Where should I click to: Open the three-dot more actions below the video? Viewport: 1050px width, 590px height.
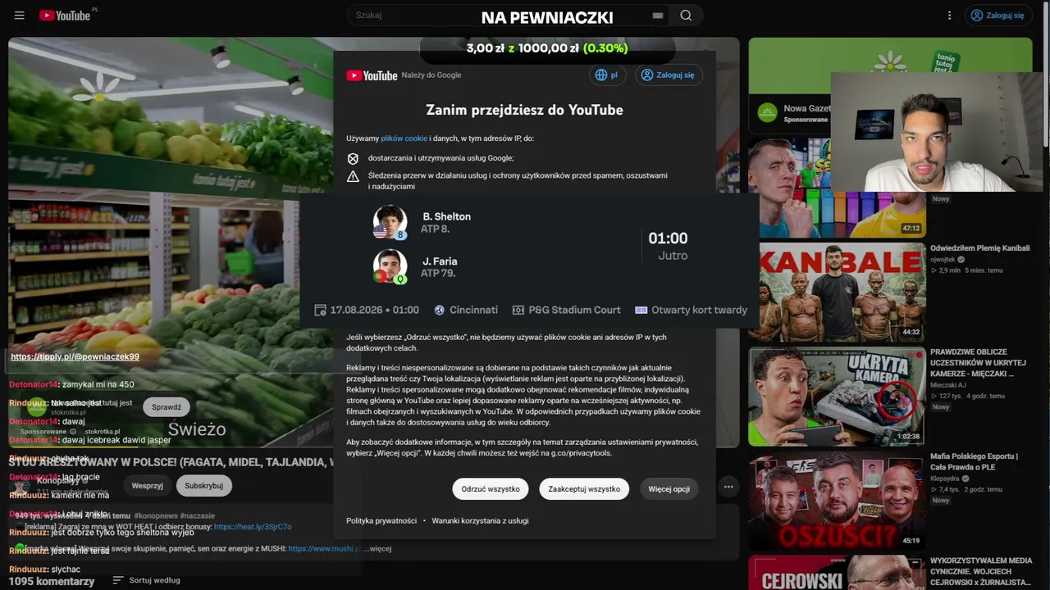[x=728, y=486]
